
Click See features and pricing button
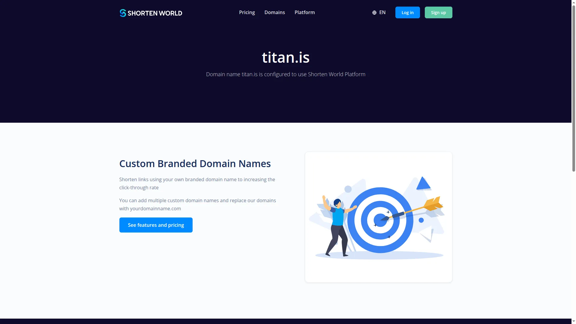156,225
